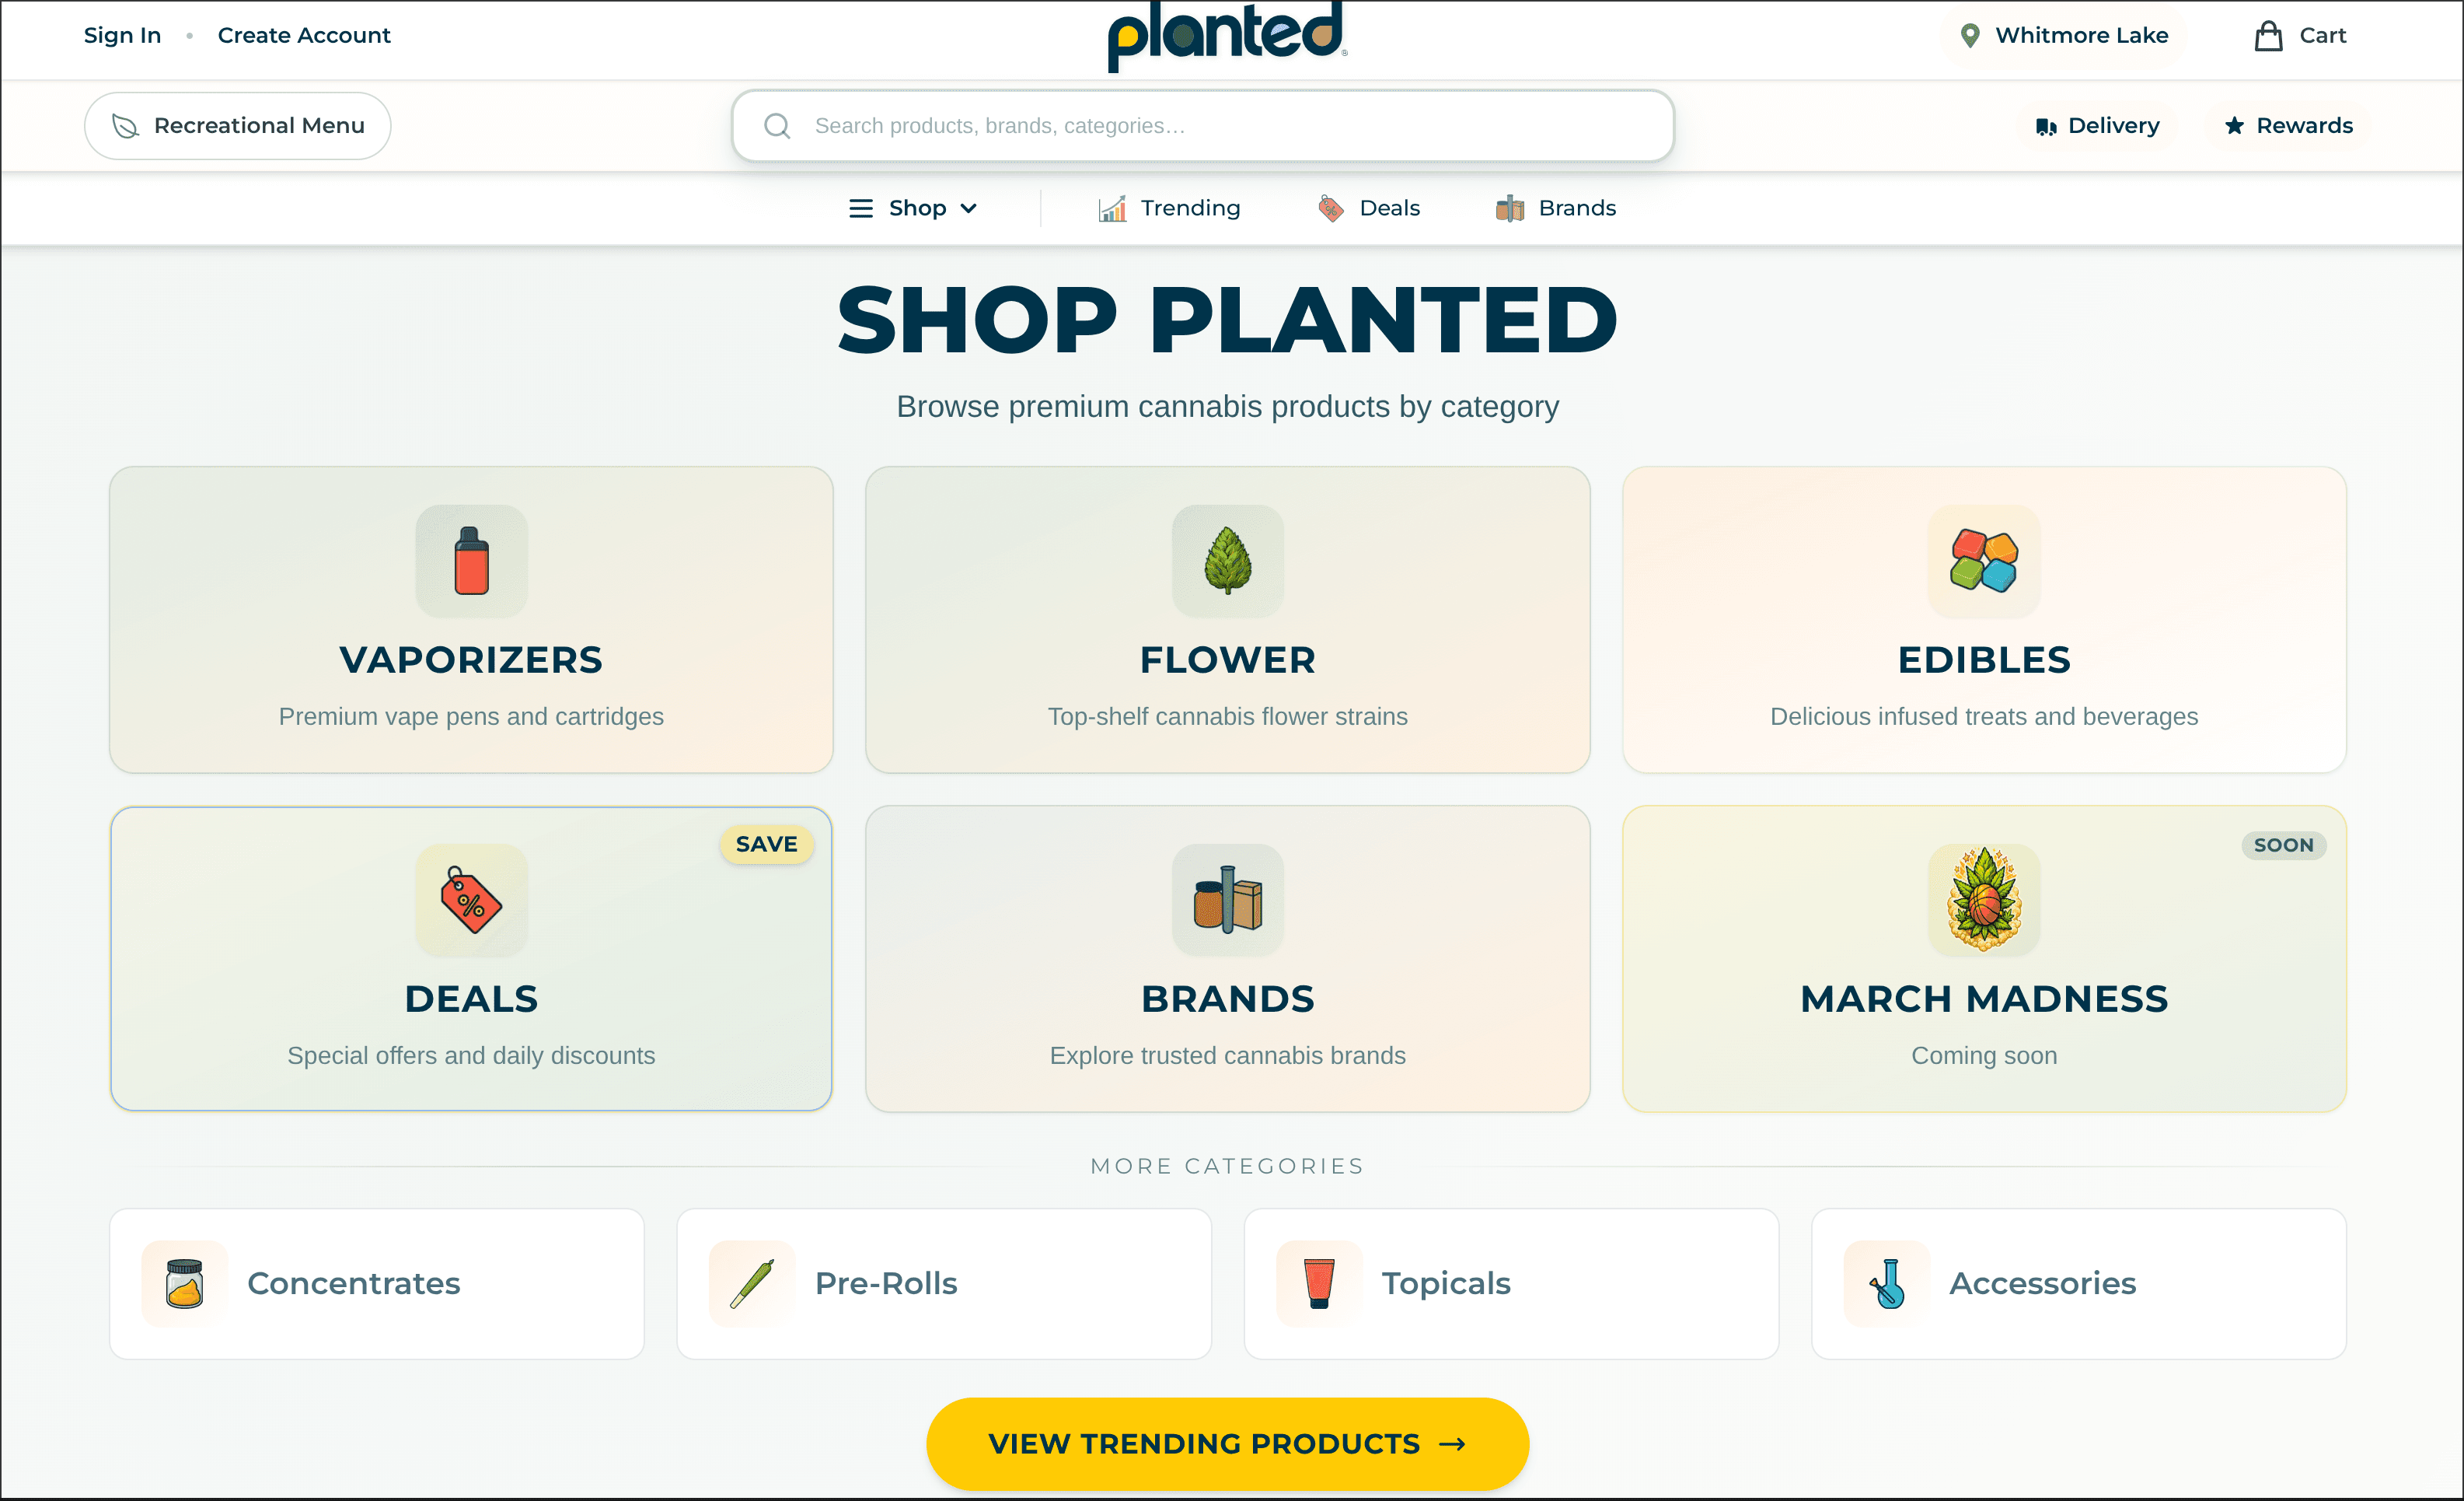Click the search magnifier icon
The height and width of the screenshot is (1501, 2464).
click(x=778, y=125)
